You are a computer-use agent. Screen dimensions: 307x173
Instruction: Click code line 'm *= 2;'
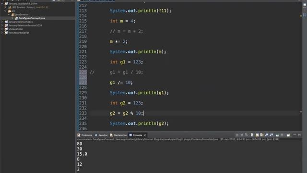coord(118,42)
